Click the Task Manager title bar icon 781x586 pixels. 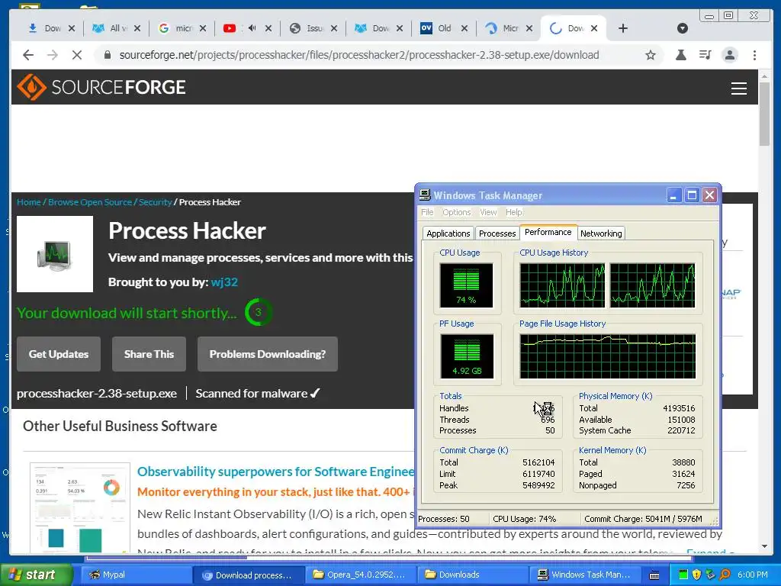point(425,195)
